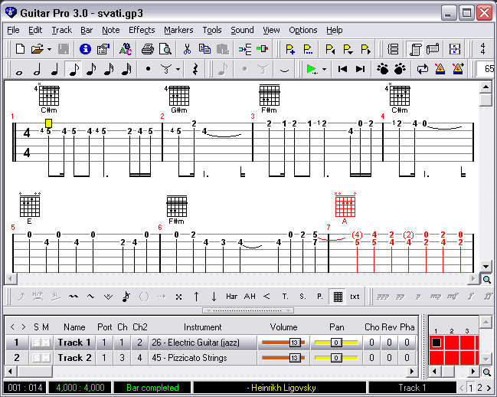Viewport: 497px width, 397px height.
Task: Click the S. slapping button
Action: pyautogui.click(x=302, y=297)
